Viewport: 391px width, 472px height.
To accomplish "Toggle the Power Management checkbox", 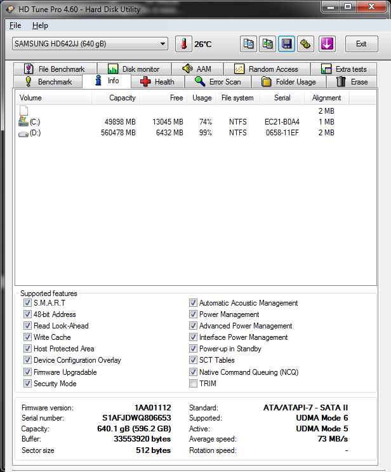I will click(193, 314).
